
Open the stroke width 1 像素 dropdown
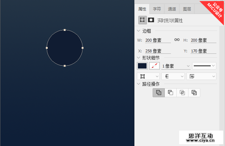click(176, 66)
